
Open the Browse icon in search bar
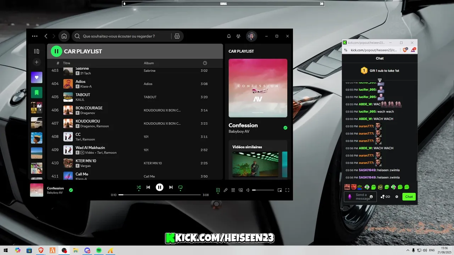point(177,36)
